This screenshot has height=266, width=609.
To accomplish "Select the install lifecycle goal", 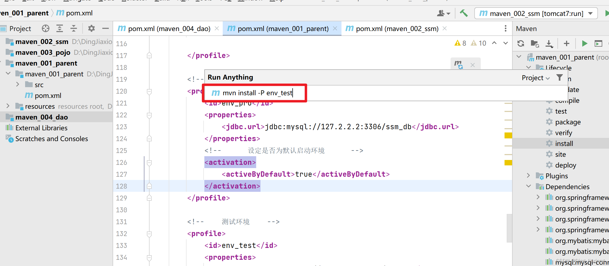I will (564, 144).
